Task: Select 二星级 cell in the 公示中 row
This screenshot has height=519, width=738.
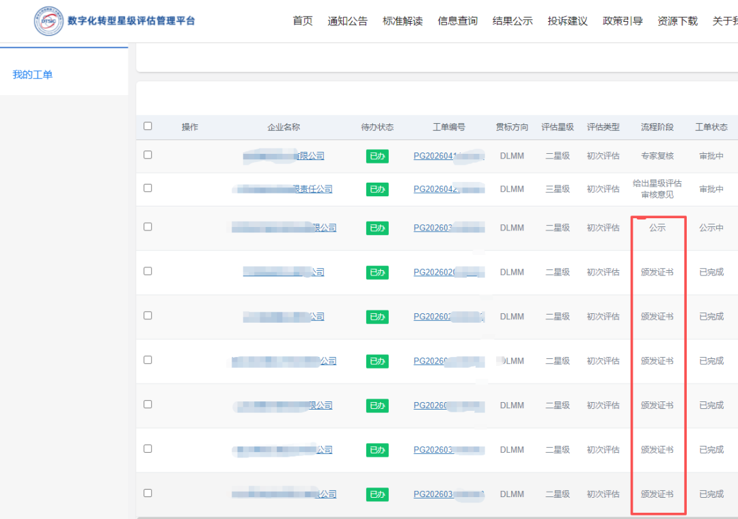Action: tap(558, 228)
